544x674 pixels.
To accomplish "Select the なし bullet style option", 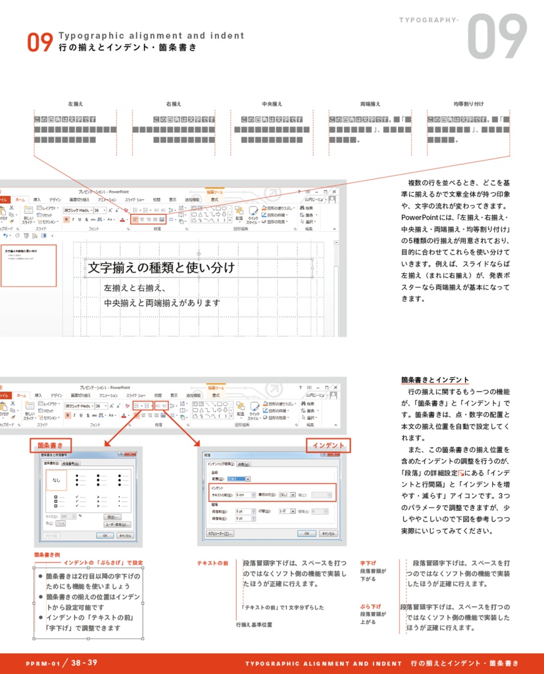I will click(57, 481).
